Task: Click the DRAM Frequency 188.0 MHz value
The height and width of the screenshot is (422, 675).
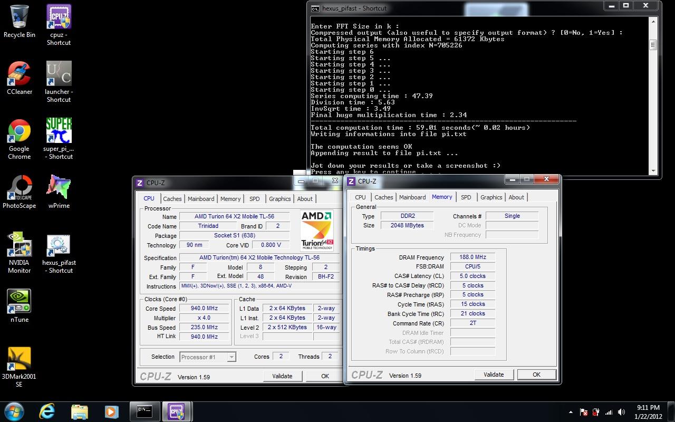Action: (x=472, y=257)
